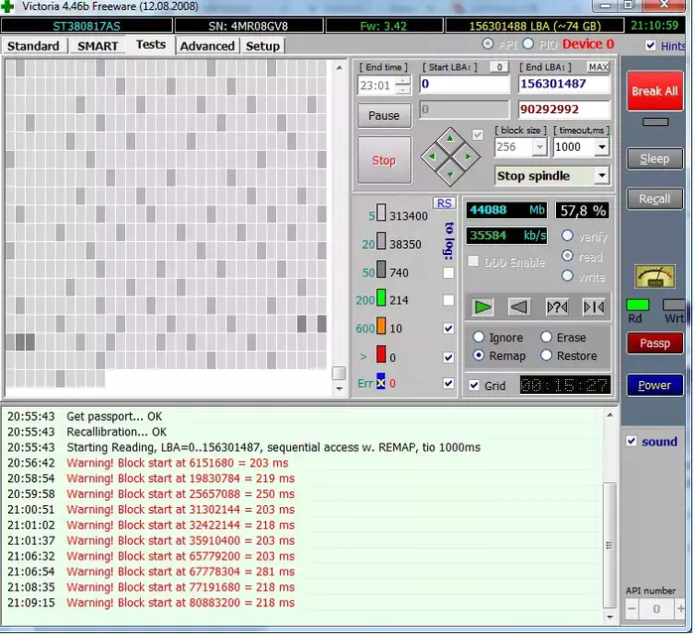Image resolution: width=695 pixels, height=635 pixels.
Task: Click the green Rd indicator
Action: click(637, 305)
